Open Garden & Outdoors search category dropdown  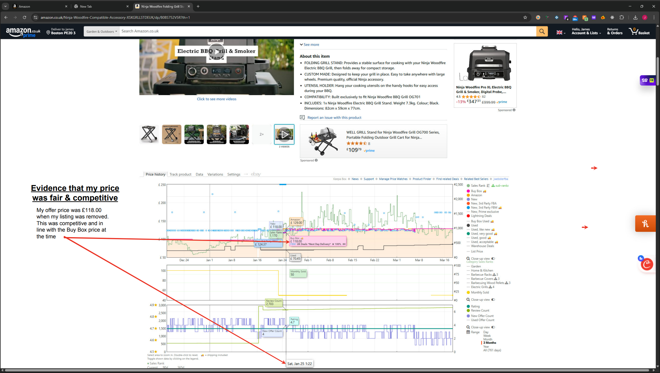coord(102,31)
